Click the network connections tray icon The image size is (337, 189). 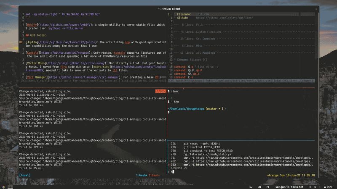(x=259, y=187)
